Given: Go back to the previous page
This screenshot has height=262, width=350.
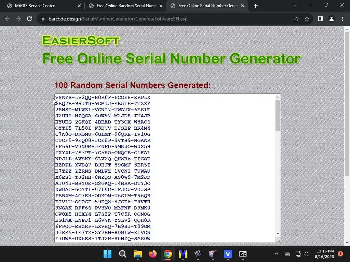Looking at the screenshot, I should (x=8, y=19).
